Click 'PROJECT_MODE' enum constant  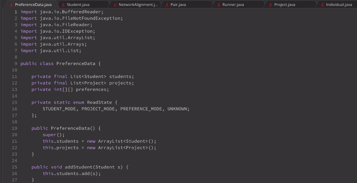tap(98, 109)
